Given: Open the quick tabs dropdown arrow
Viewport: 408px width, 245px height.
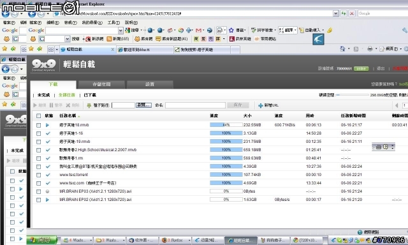Looking at the screenshot, I should point(57,50).
